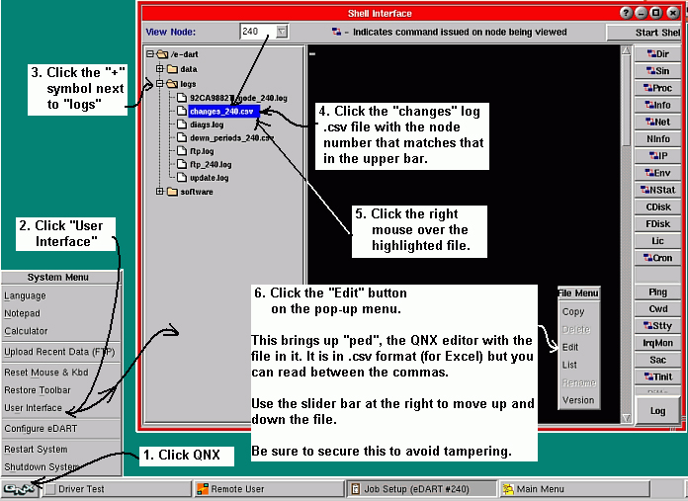Click the Net command button
Image resolution: width=688 pixels, height=501 pixels.
pos(657,122)
